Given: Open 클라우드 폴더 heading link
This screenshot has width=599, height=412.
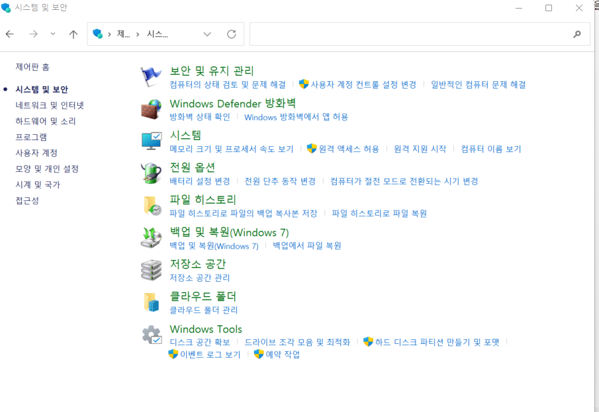Looking at the screenshot, I should [203, 296].
